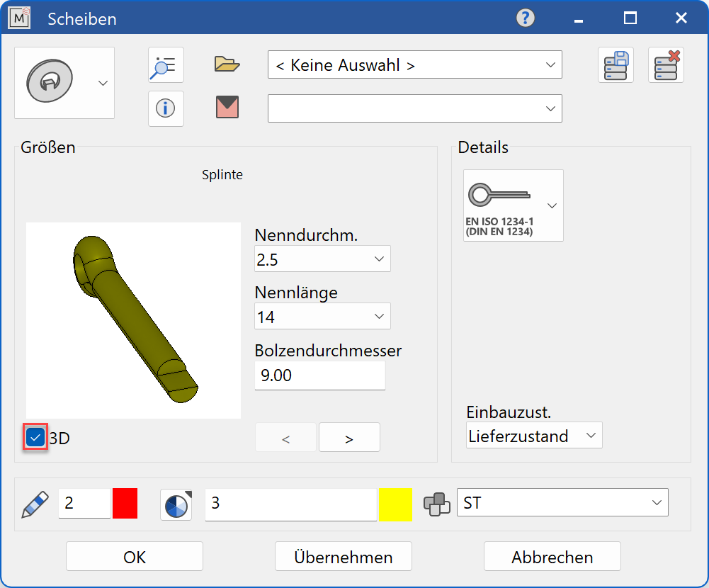This screenshot has height=588, width=709.
Task: Click the Bolzendurchmesser 9.00 input field
Action: tap(319, 375)
